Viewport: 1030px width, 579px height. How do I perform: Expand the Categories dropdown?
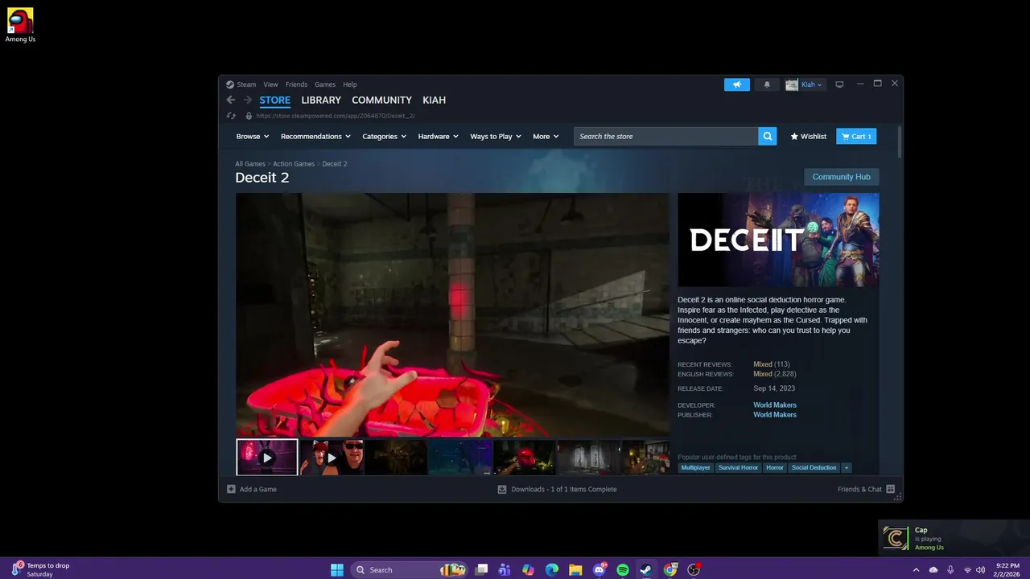[385, 136]
